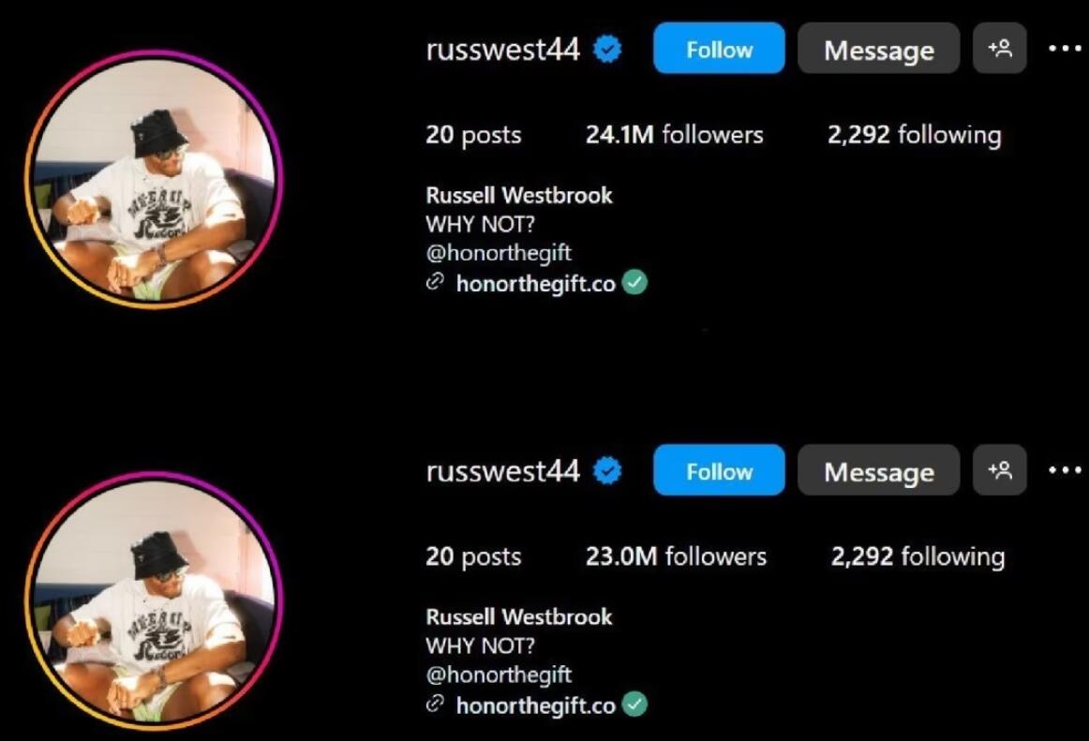Open similar accounts icon in lower profile
The image size is (1089, 741).
coord(999,470)
